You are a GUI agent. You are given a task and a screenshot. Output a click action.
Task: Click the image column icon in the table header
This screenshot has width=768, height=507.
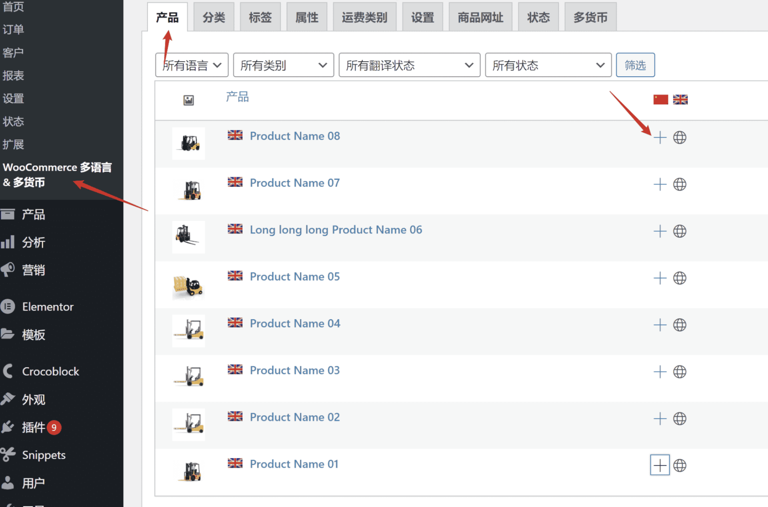[188, 100]
